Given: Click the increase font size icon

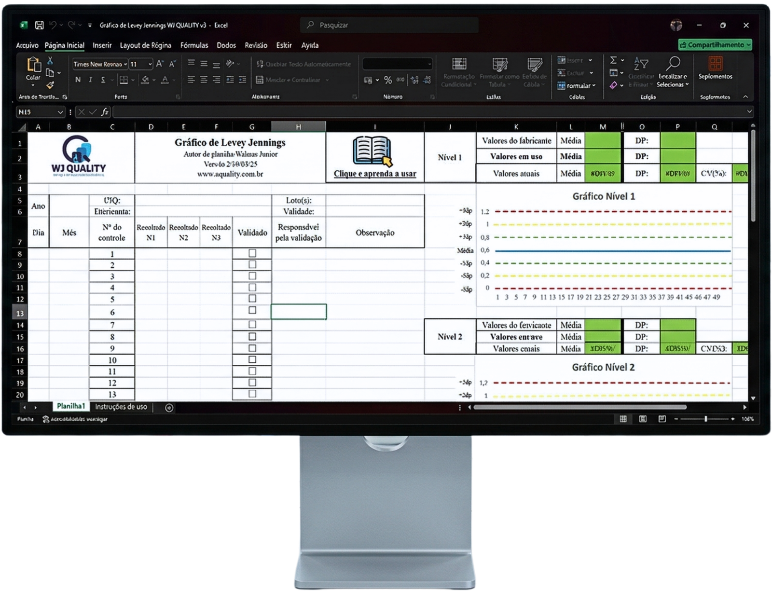Looking at the screenshot, I should pyautogui.click(x=160, y=64).
